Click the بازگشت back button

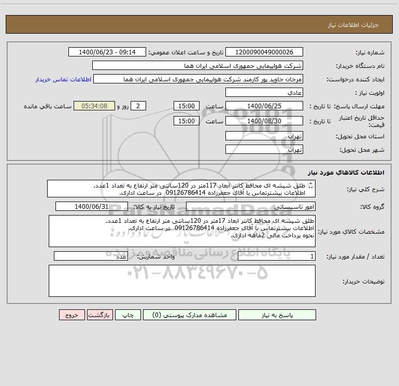pos(99,314)
